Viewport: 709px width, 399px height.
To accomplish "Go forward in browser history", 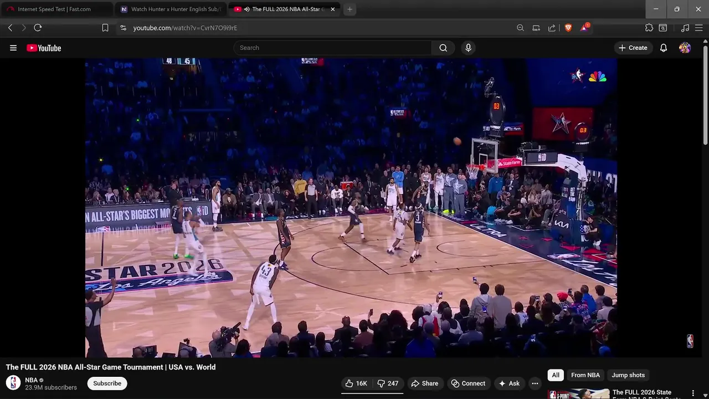I will tap(24, 28).
